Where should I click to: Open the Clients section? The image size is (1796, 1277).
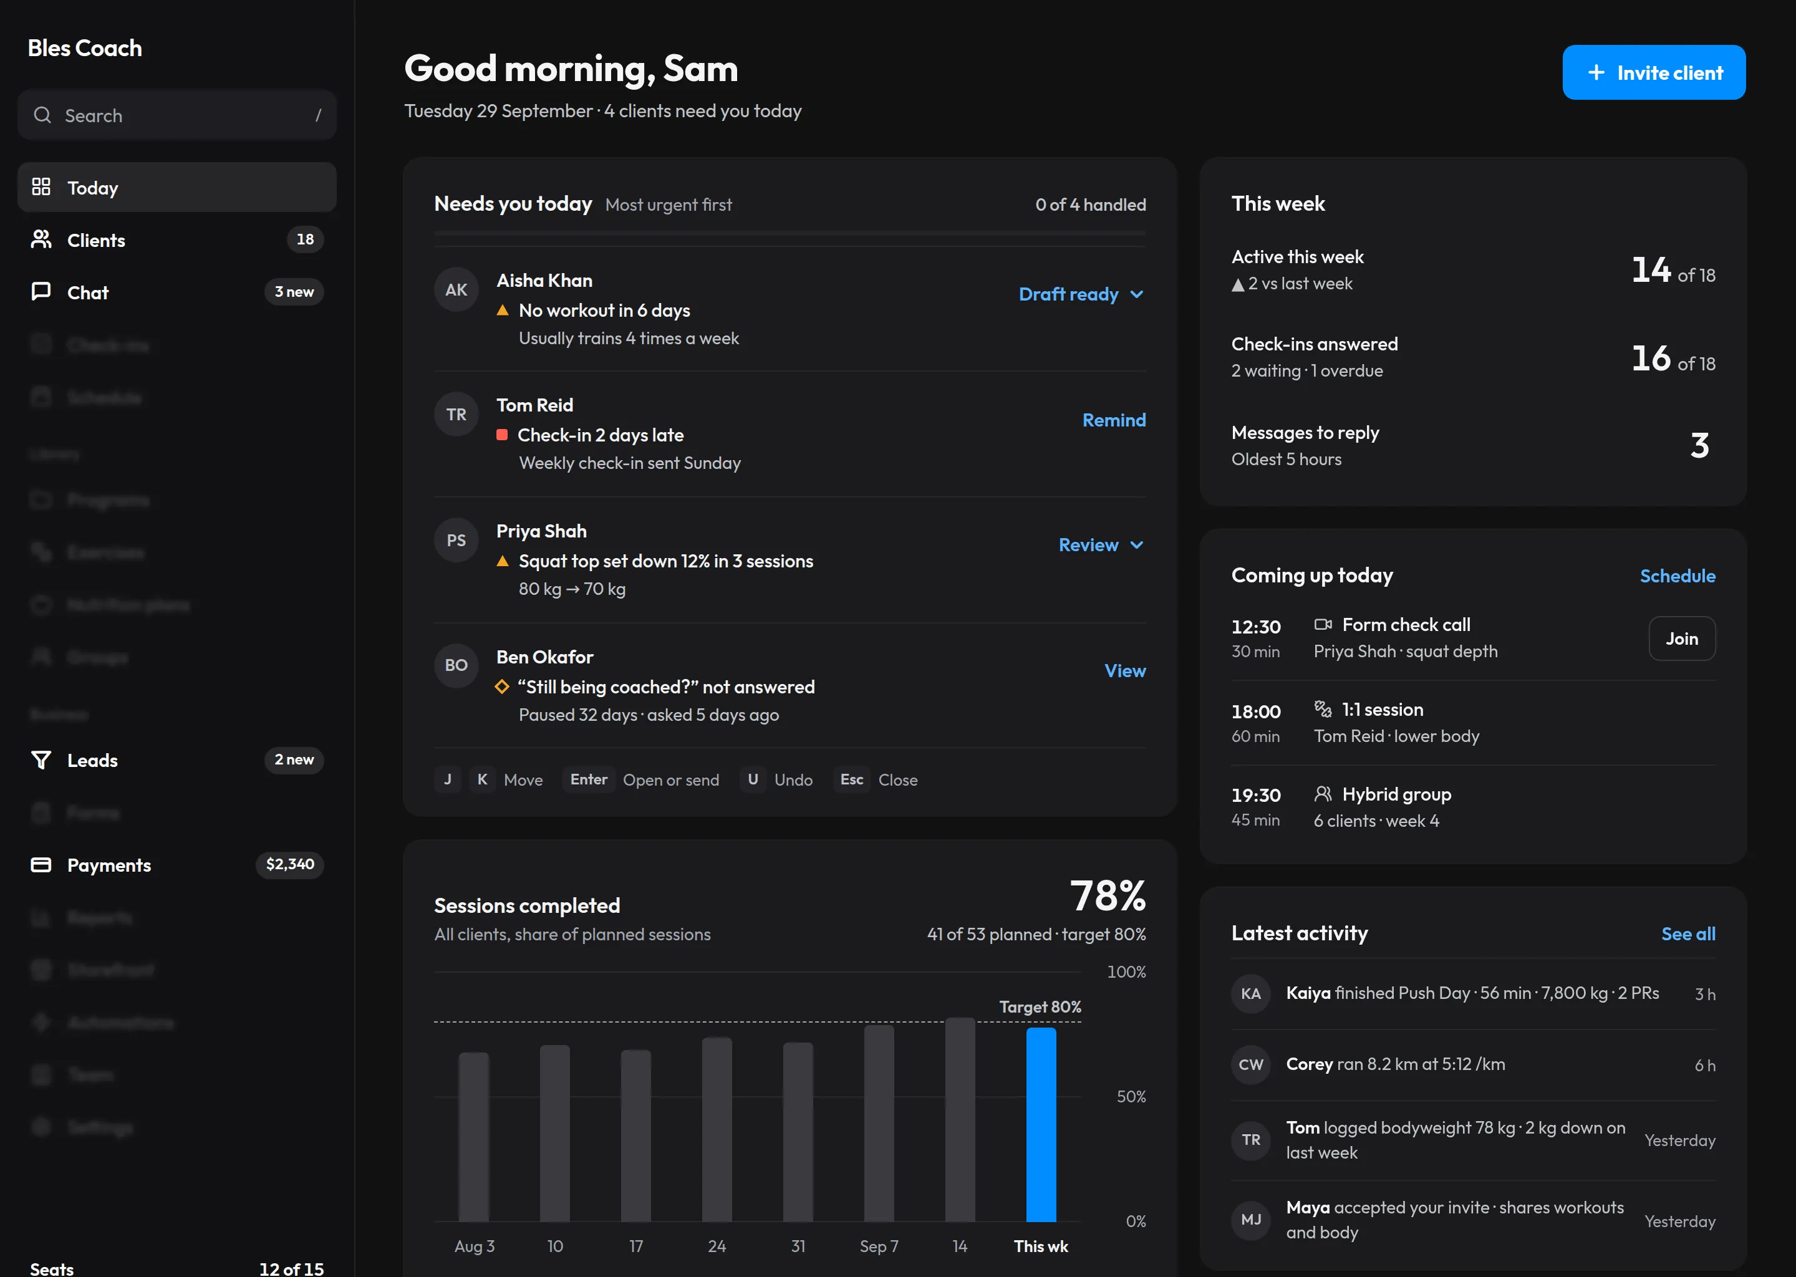pyautogui.click(x=177, y=240)
